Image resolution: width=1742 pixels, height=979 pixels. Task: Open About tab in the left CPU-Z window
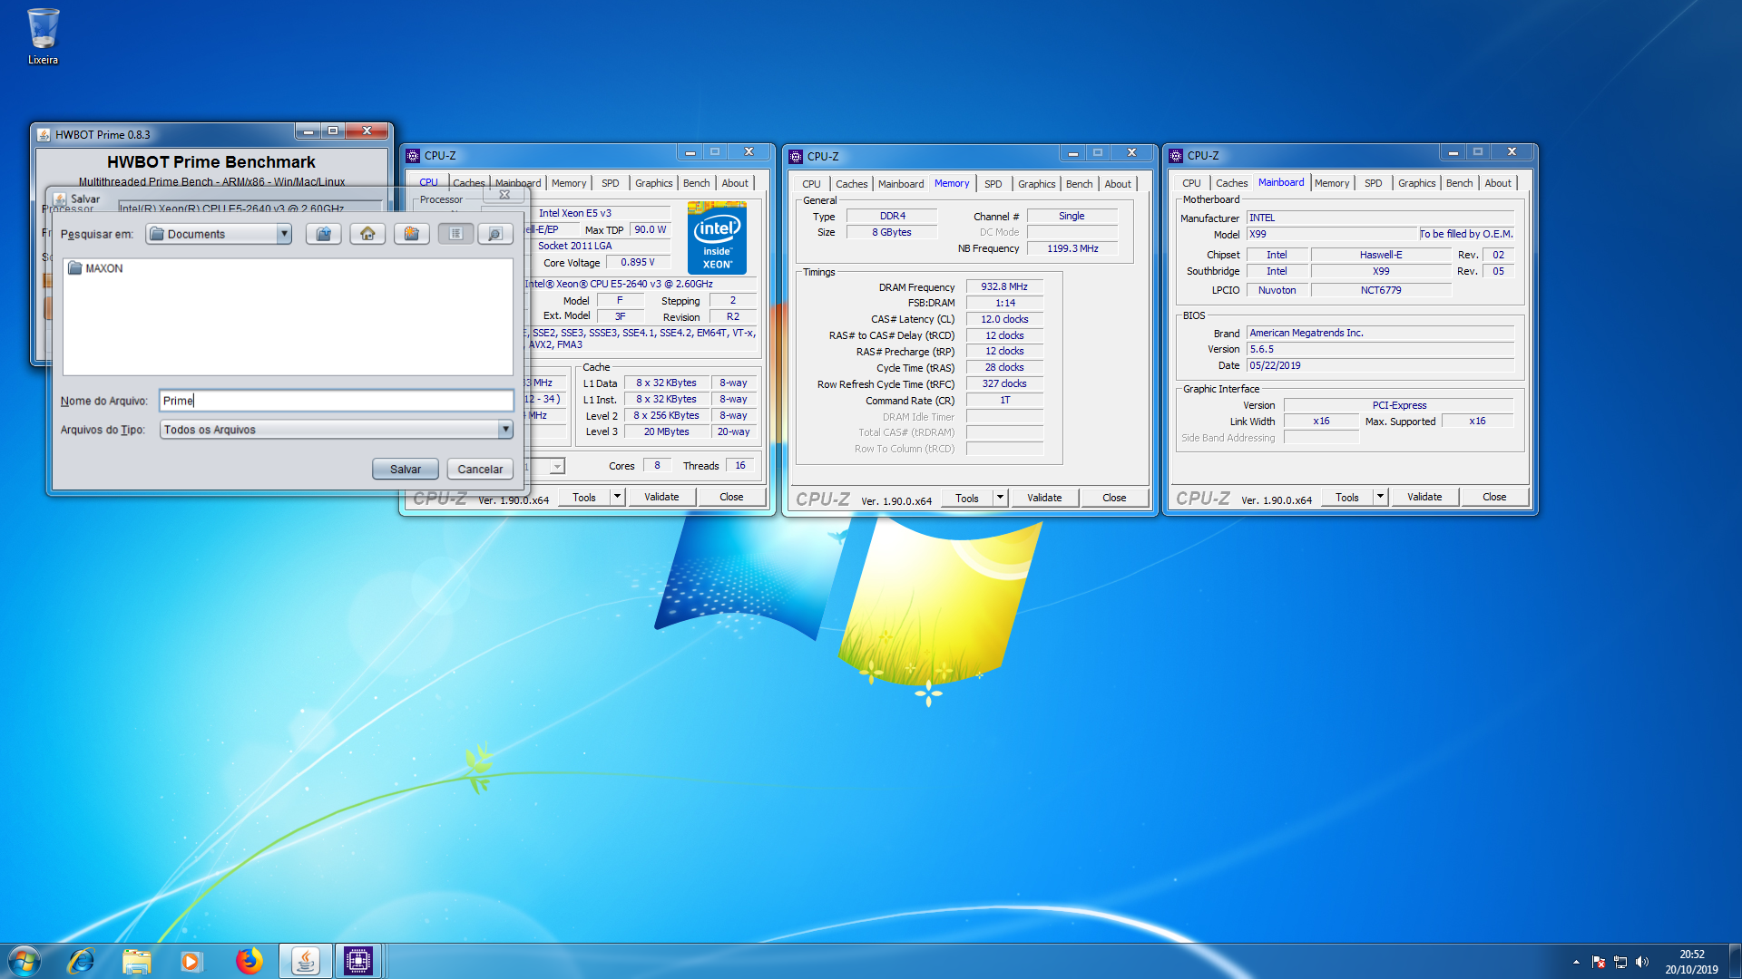click(x=735, y=183)
